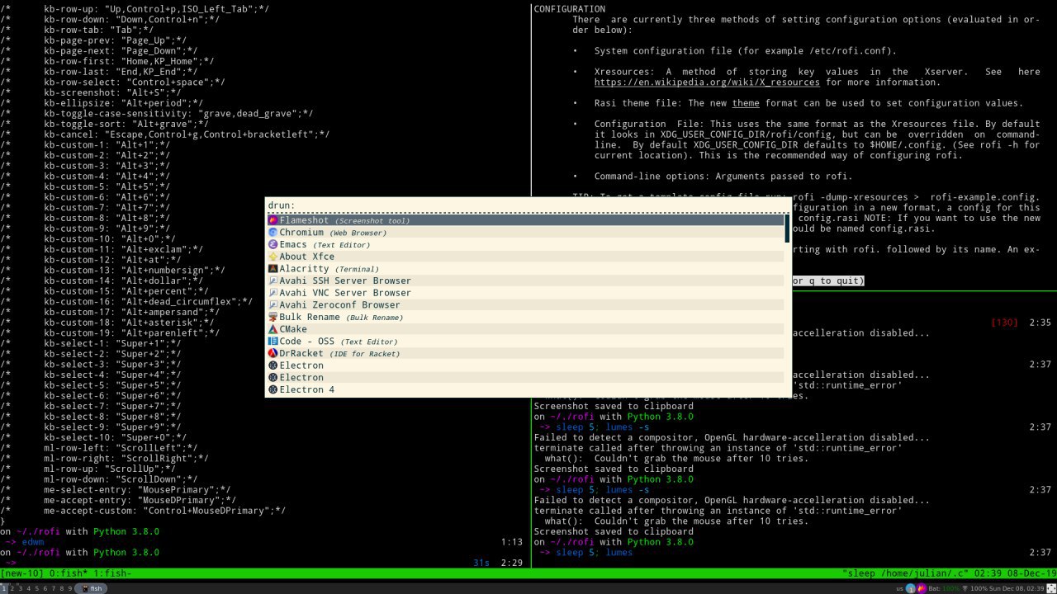Click the Emacs purple icon
This screenshot has width=1057, height=594.
pyautogui.click(x=273, y=244)
